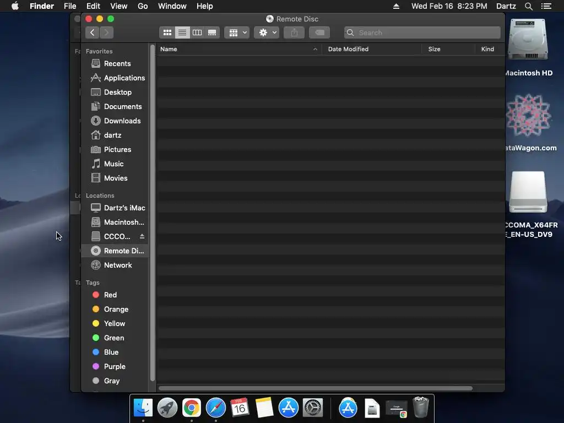Open the Help menu
564x423 pixels.
(x=205, y=6)
